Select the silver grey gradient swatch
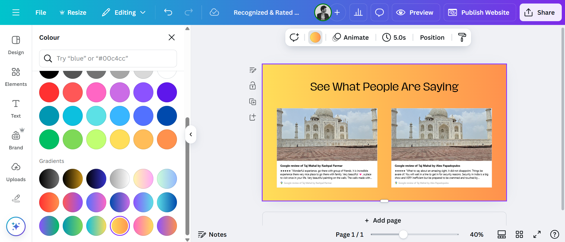This screenshot has height=242, width=565. pos(120,179)
